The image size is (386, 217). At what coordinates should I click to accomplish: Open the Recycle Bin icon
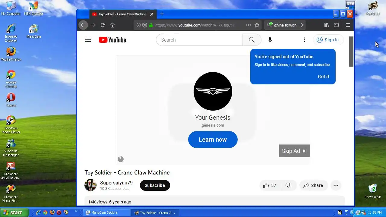pos(373,191)
